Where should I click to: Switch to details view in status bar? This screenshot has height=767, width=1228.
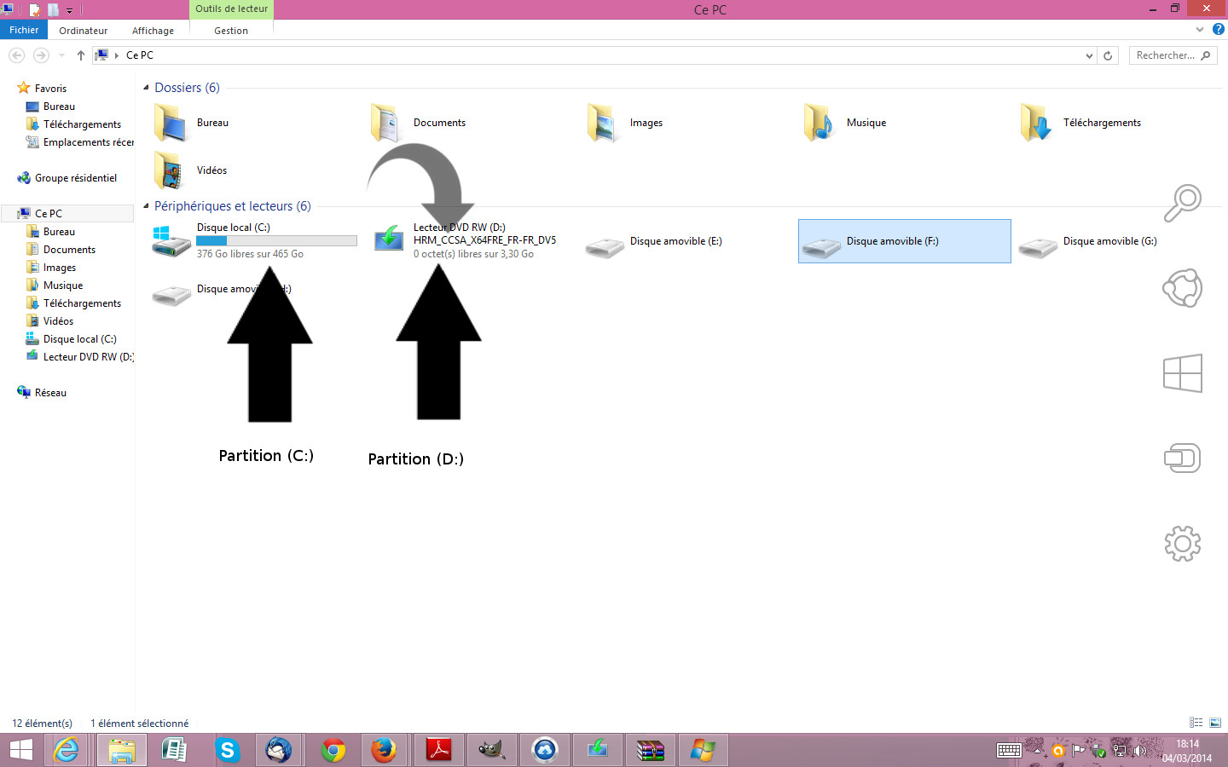[1196, 723]
